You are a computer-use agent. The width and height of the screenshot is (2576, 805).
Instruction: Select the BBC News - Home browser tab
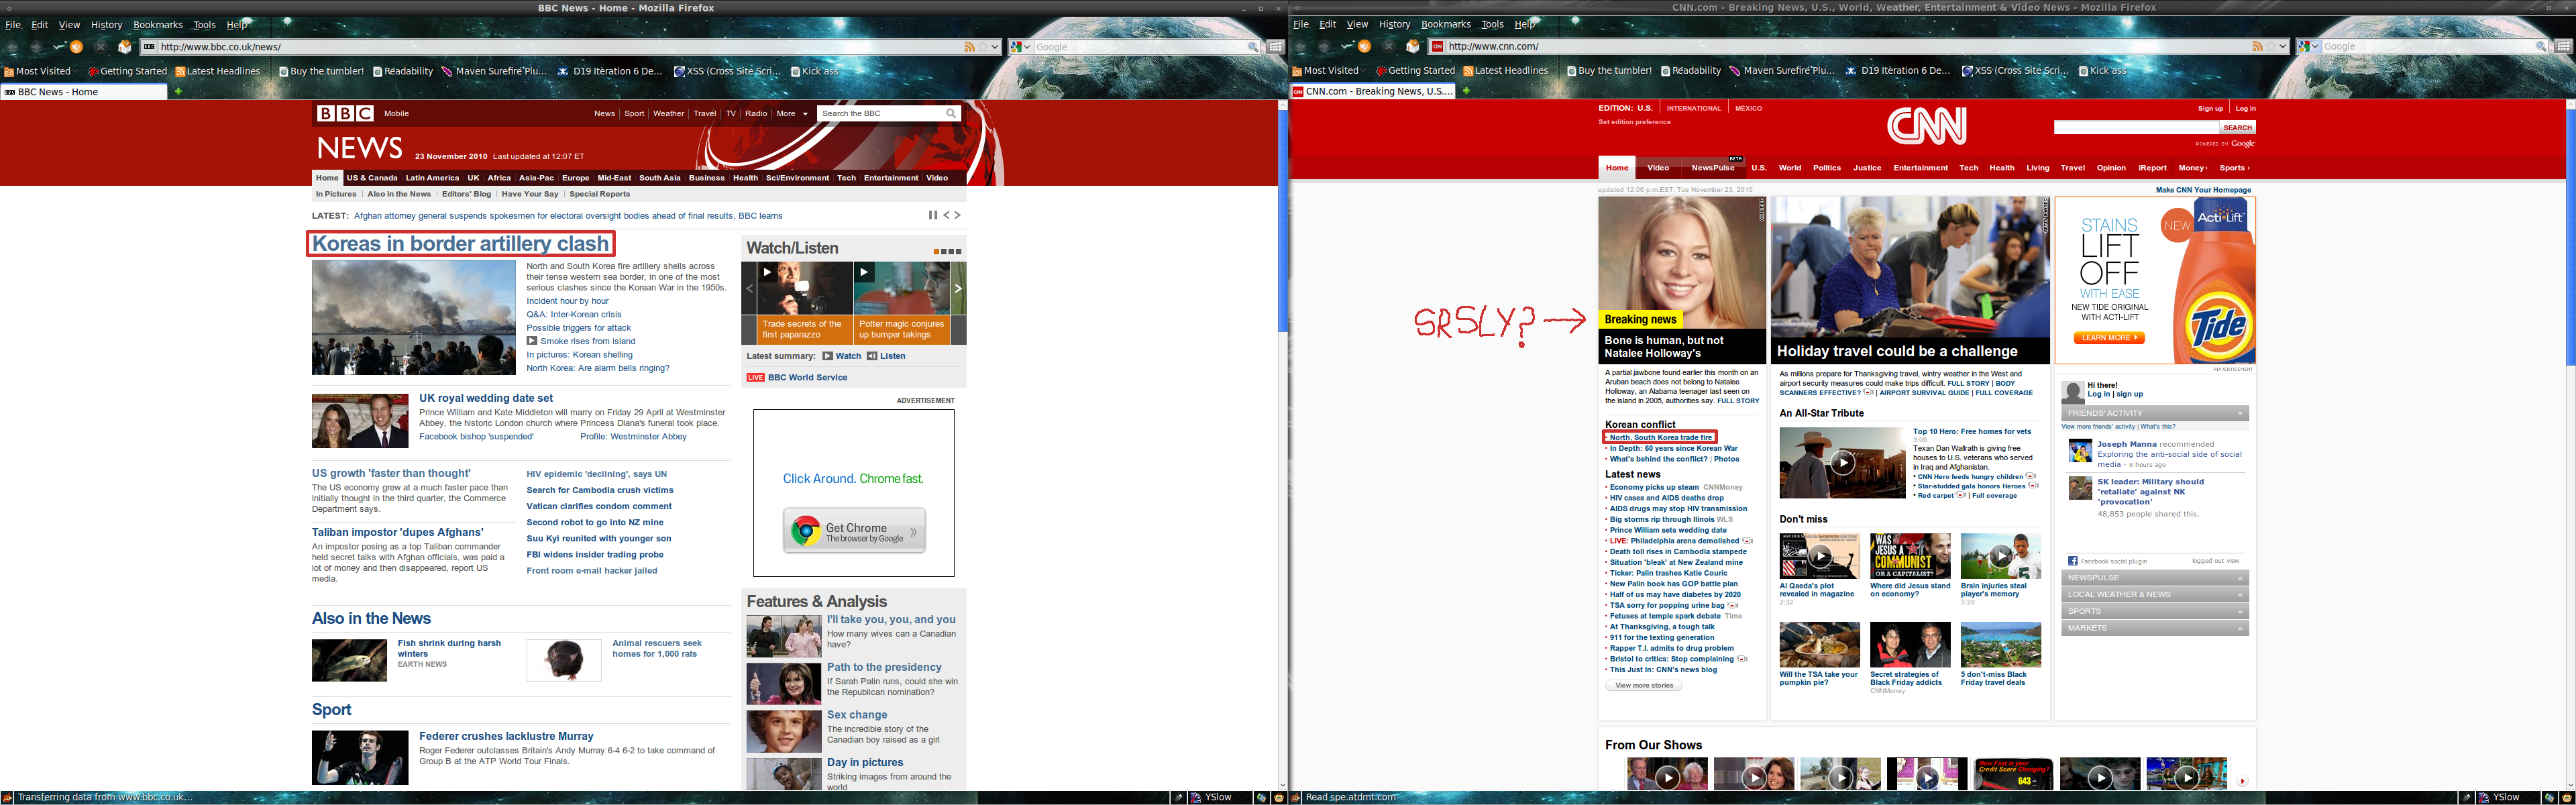[x=84, y=92]
